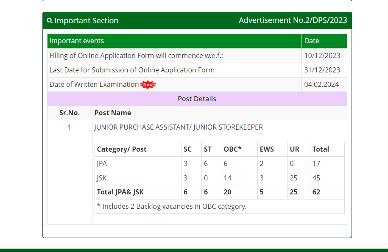
Task: Click the Post Details section heading
Action: tap(197, 99)
